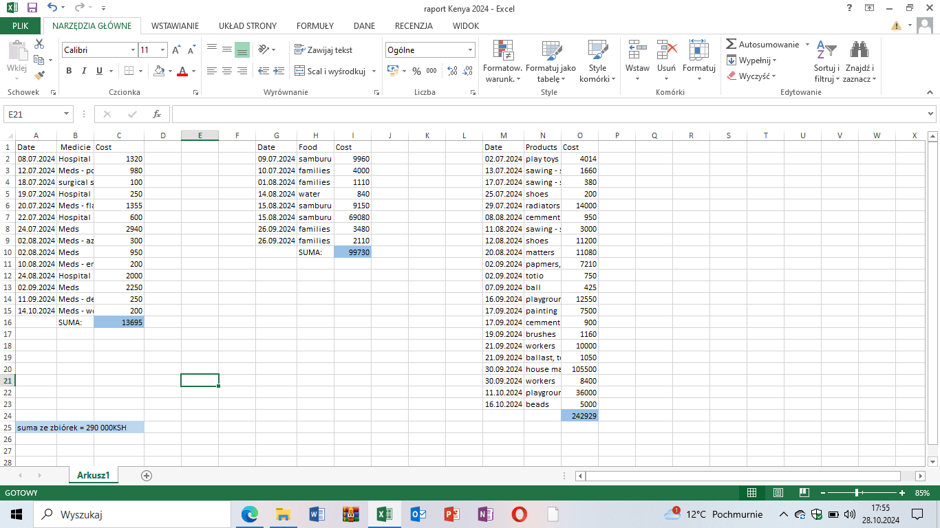Open Outlook from the taskbar

pos(418,514)
